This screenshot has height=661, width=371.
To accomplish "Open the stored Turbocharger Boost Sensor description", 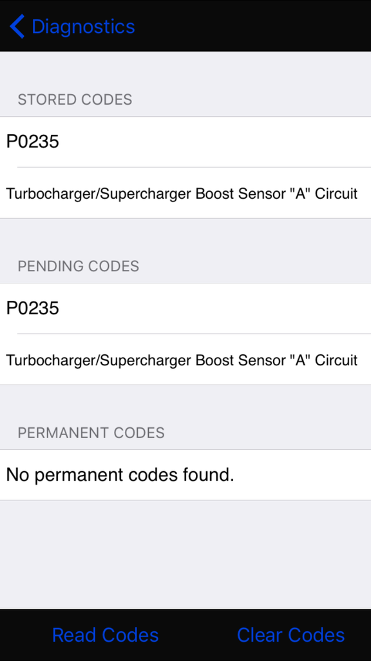I will 185,193.
